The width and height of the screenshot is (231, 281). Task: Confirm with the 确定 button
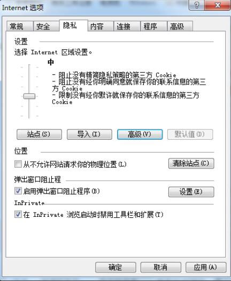(115, 267)
